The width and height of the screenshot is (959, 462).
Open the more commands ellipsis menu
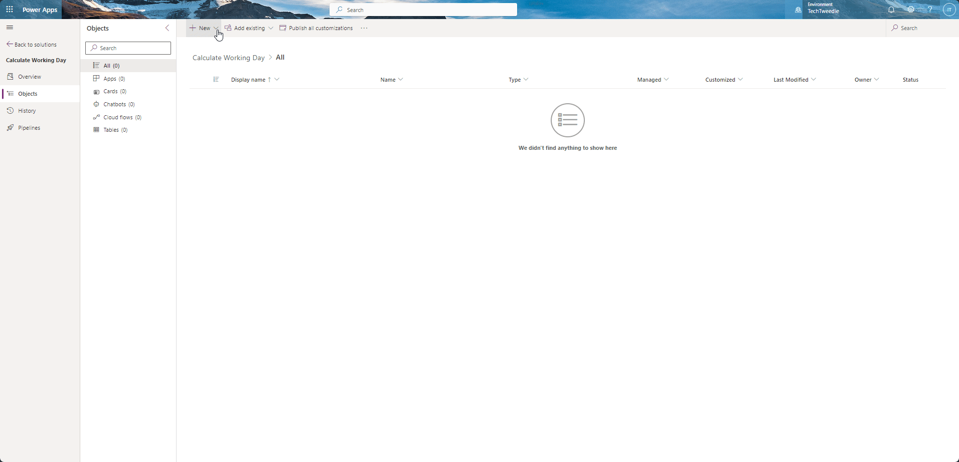point(364,28)
